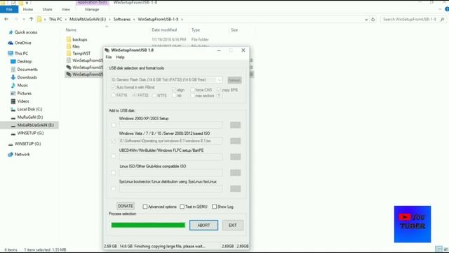Expand the chevron after This PC in address bar
This screenshot has height=253, width=449.
point(66,20)
